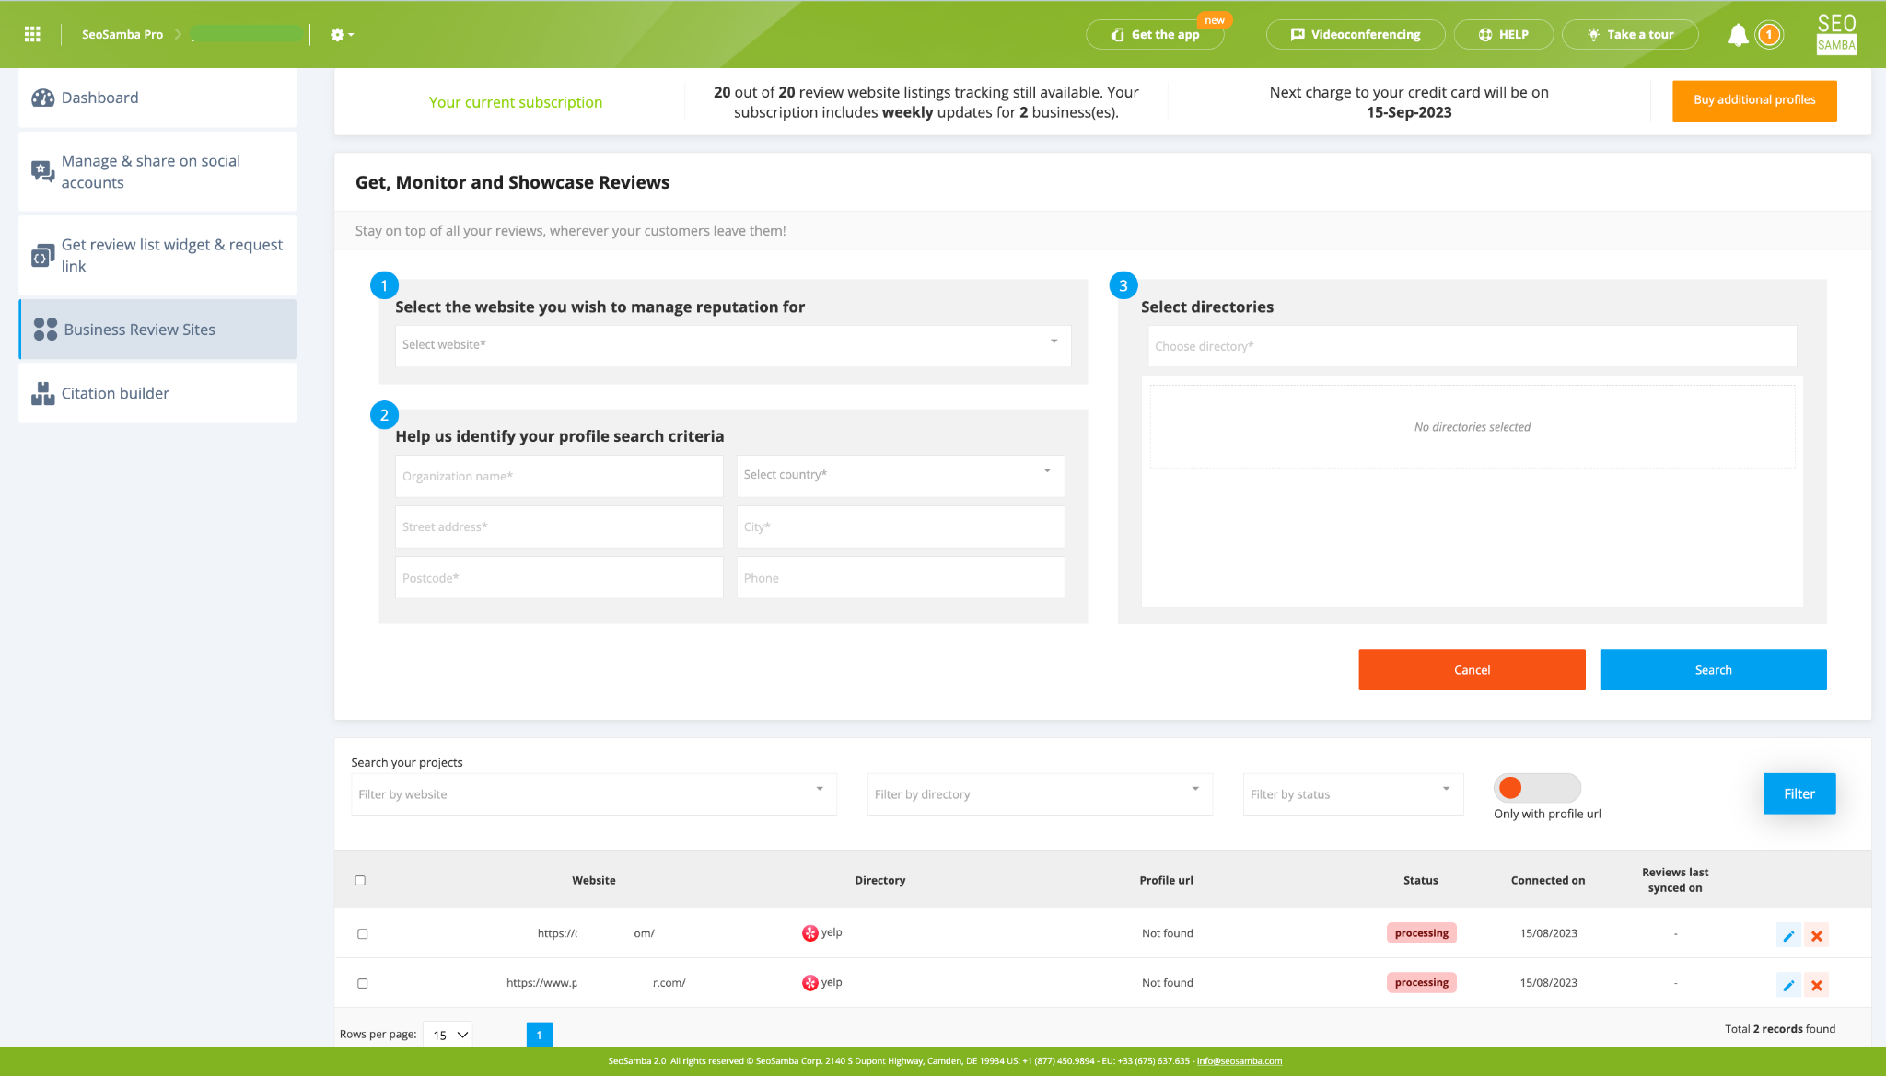
Task: Click the Postcode input field
Action: pyautogui.click(x=559, y=578)
